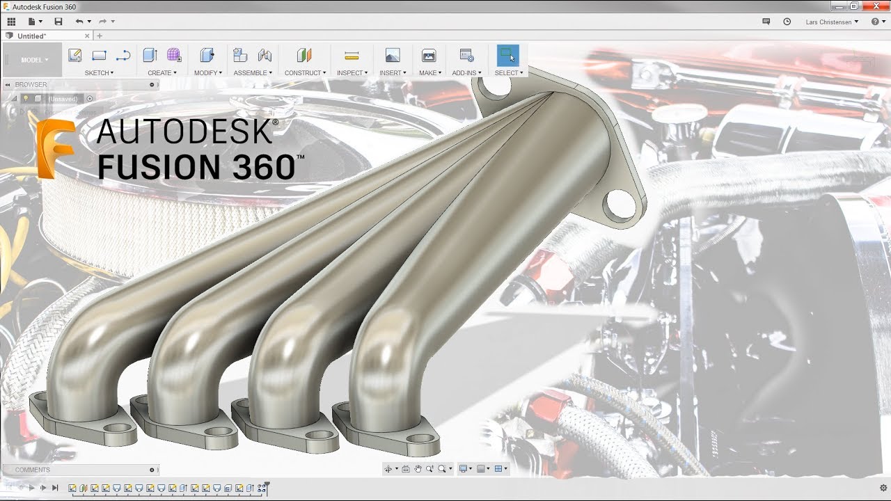Open the File menu dropdown arrow
The height and width of the screenshot is (501, 891).
pos(41,22)
